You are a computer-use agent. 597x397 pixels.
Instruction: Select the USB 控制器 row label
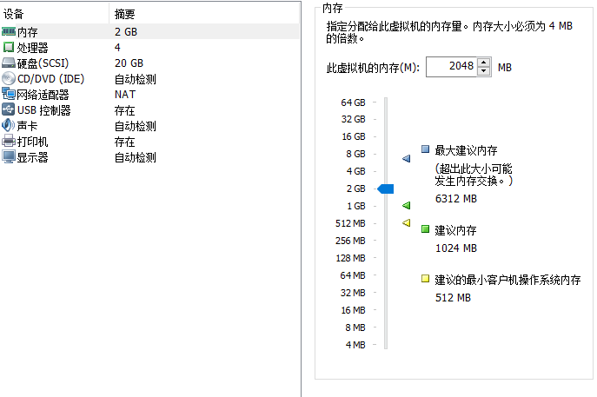[44, 110]
